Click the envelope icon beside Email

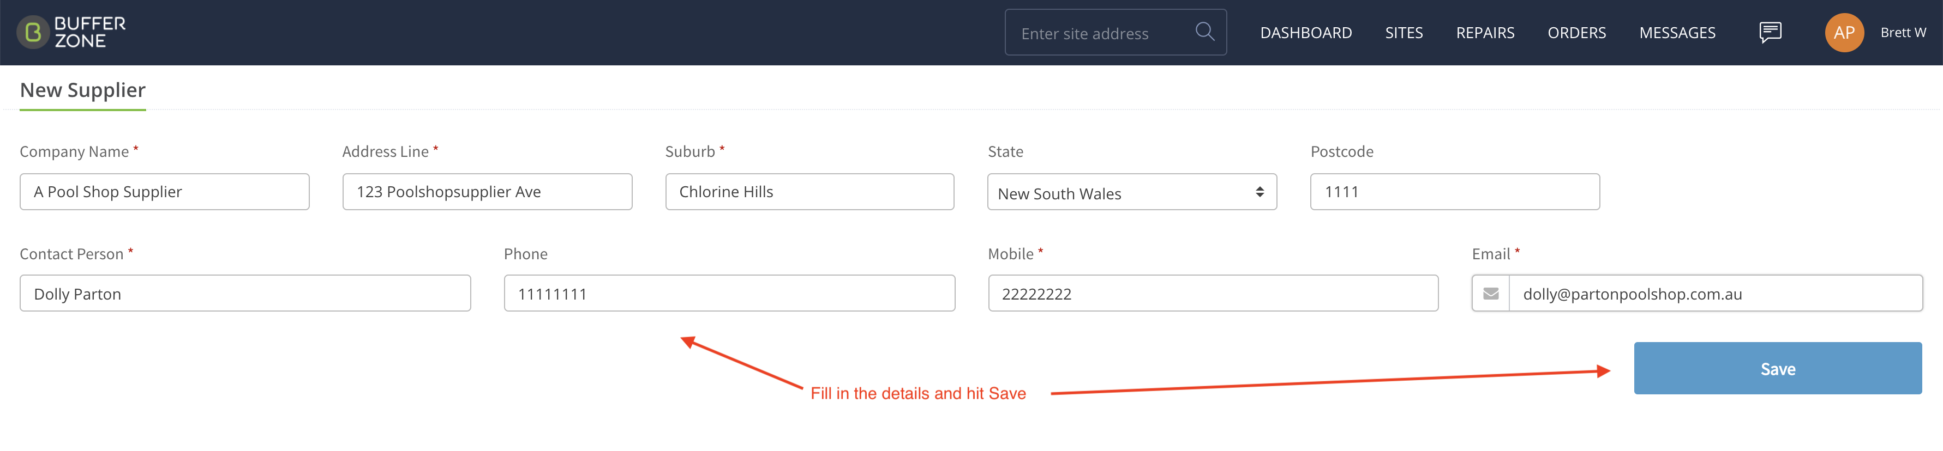point(1490,294)
